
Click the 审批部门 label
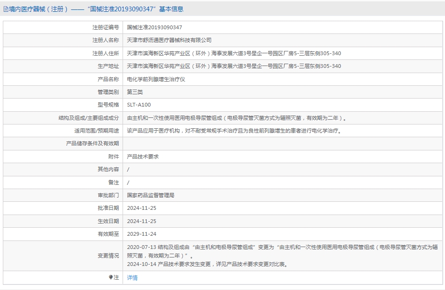108,195
